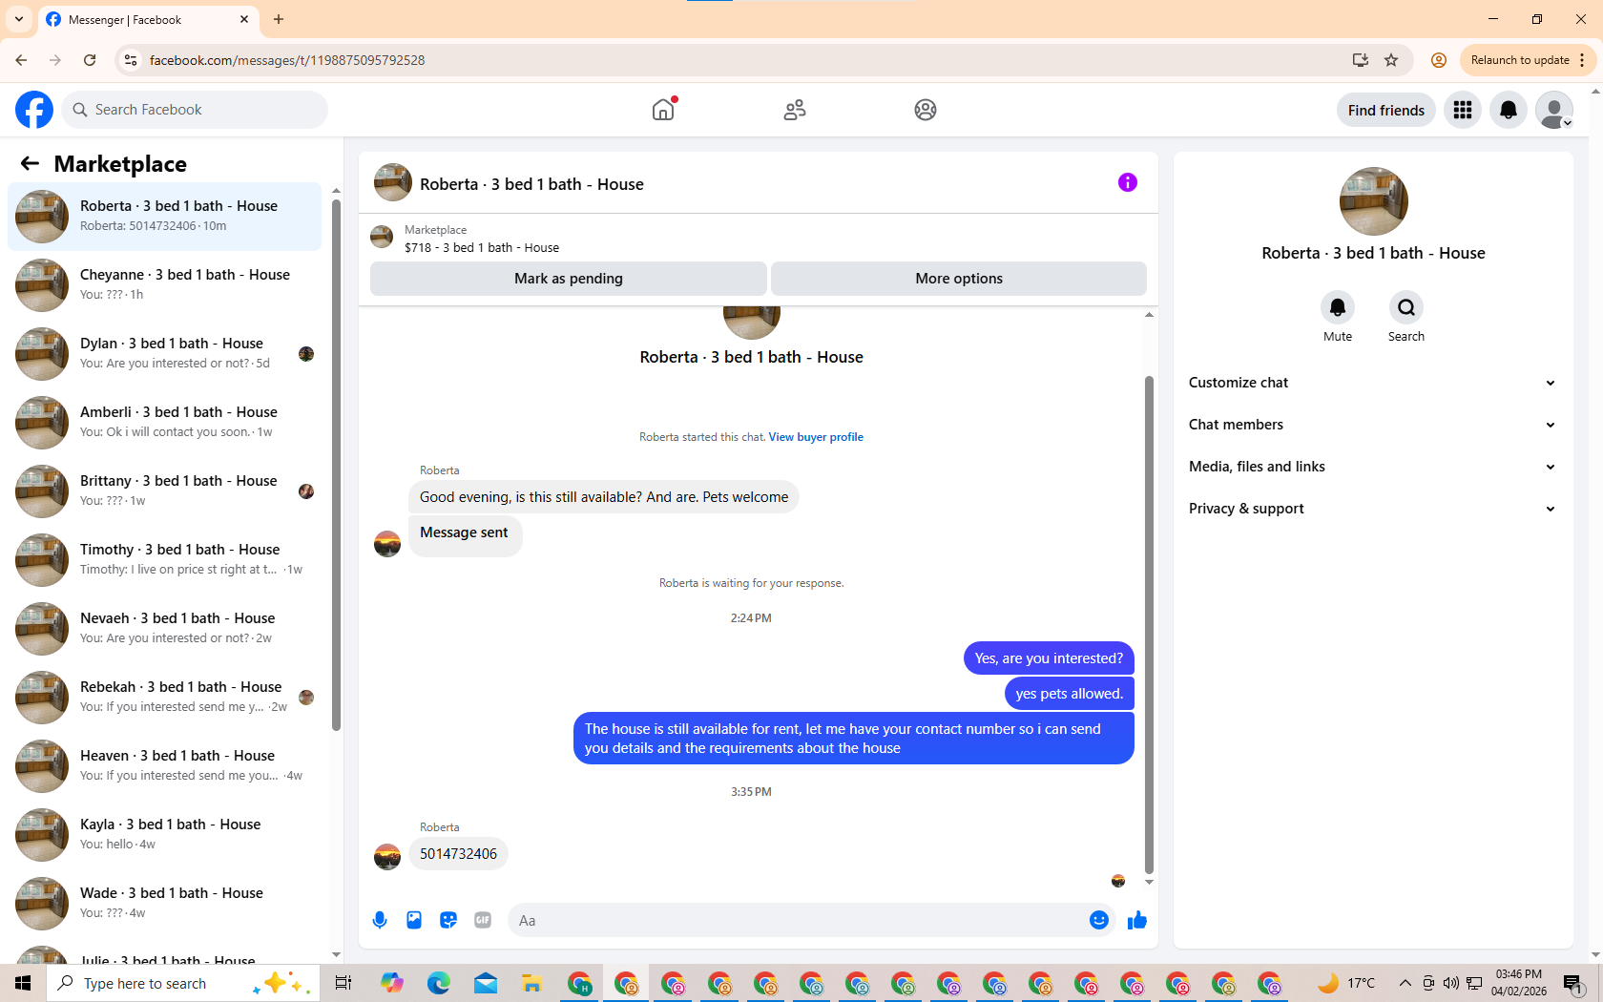Open the Facebook menu grid icon
The width and height of the screenshot is (1603, 1002).
click(x=1463, y=110)
